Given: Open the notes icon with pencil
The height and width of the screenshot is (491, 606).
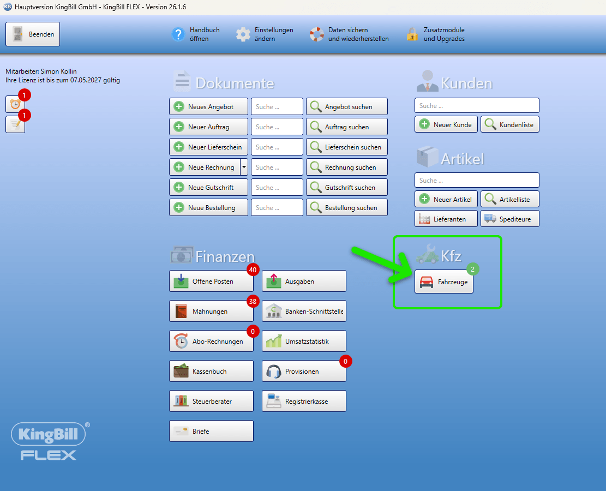Looking at the screenshot, I should point(15,124).
